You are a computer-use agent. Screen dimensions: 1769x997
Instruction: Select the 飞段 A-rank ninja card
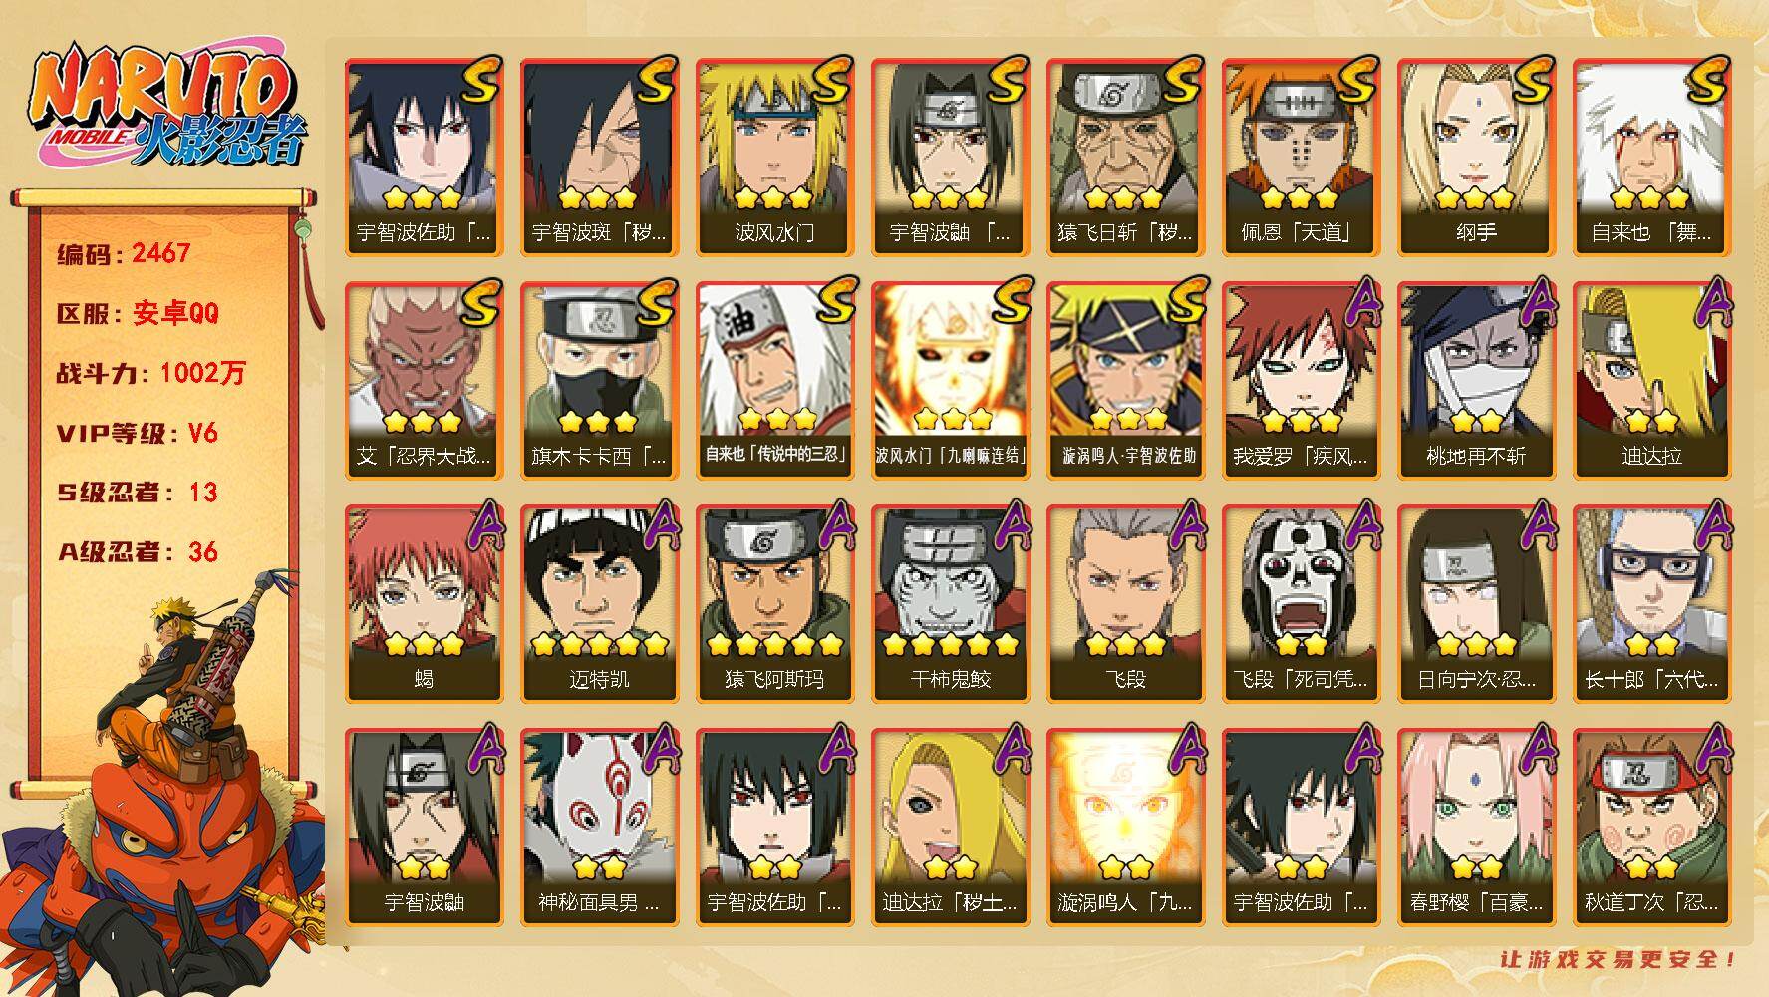tap(1125, 604)
